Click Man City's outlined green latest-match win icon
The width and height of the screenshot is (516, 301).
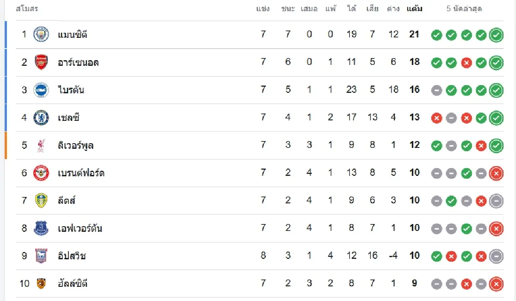click(x=496, y=35)
